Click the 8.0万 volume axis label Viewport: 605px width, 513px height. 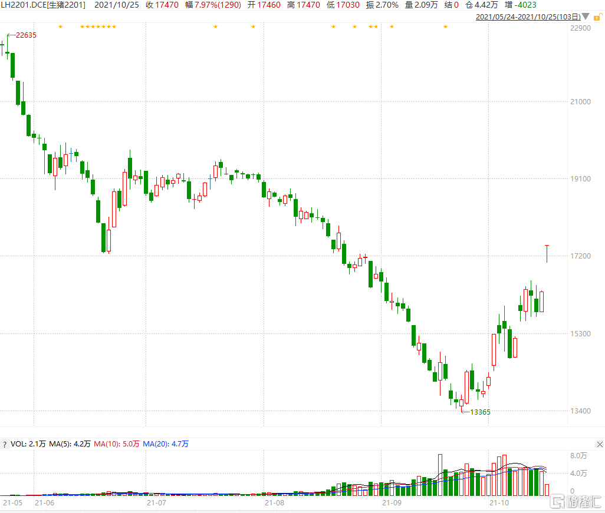tap(578, 455)
